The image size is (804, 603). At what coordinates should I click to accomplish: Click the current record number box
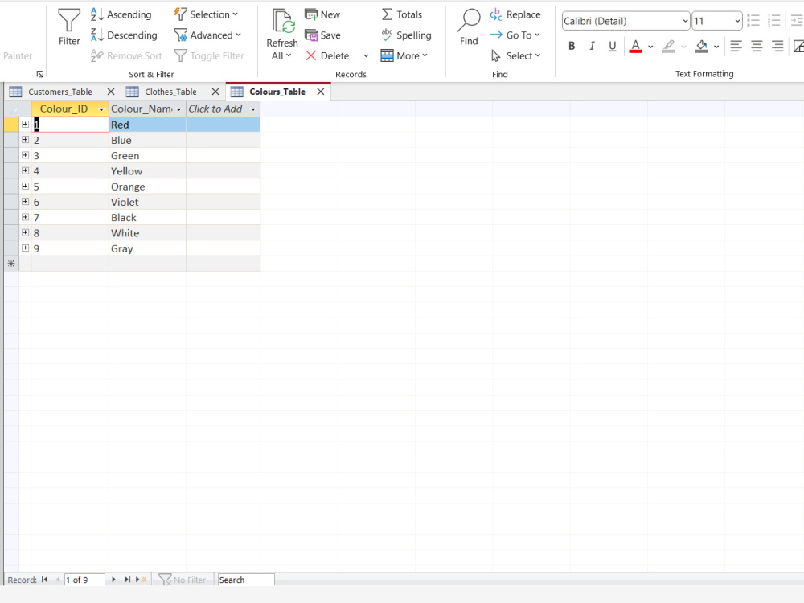coord(84,580)
